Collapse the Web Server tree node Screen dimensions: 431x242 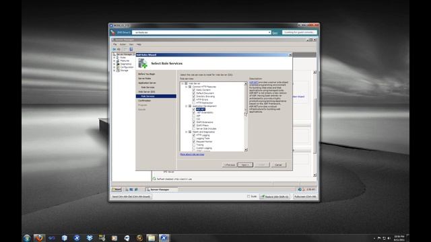click(183, 83)
